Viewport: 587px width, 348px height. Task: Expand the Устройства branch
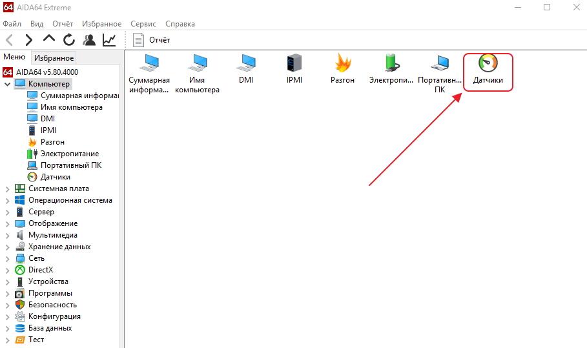7,281
